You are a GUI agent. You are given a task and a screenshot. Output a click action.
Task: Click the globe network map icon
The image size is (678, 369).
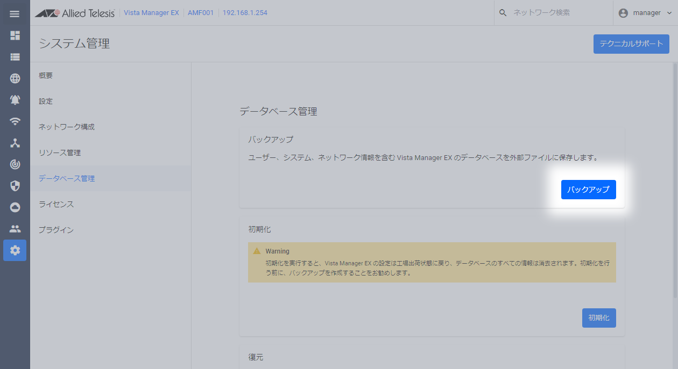click(x=15, y=78)
